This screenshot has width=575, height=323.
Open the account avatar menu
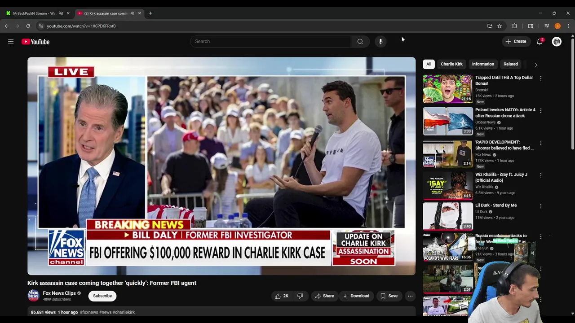tap(557, 42)
